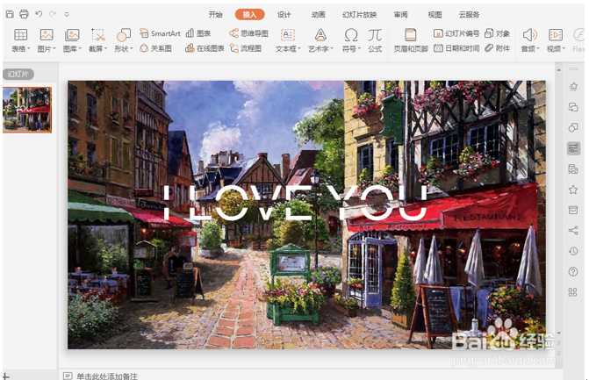This screenshot has width=589, height=380.
Task: Click the copy-style icon in right sidebar
Action: click(573, 107)
